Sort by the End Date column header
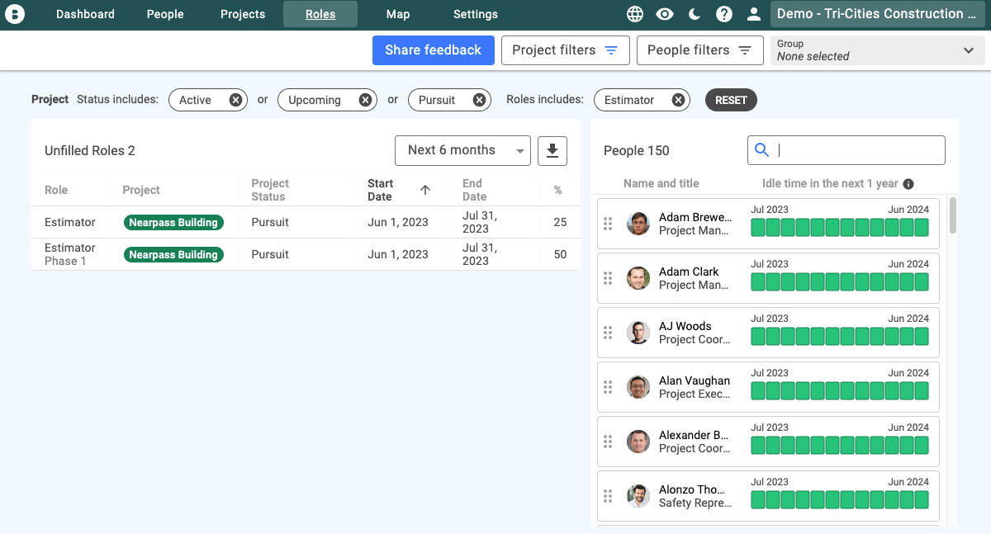Screen dimensions: 991x534 474,190
